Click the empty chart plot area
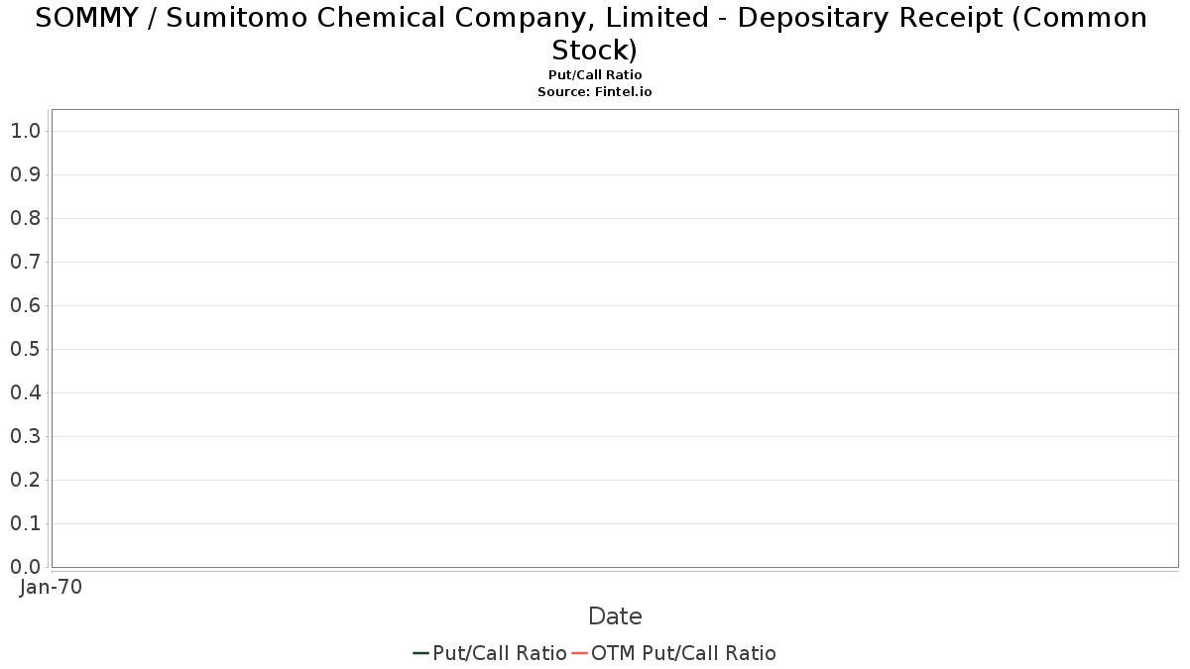The height and width of the screenshot is (669, 1190). (x=615, y=338)
